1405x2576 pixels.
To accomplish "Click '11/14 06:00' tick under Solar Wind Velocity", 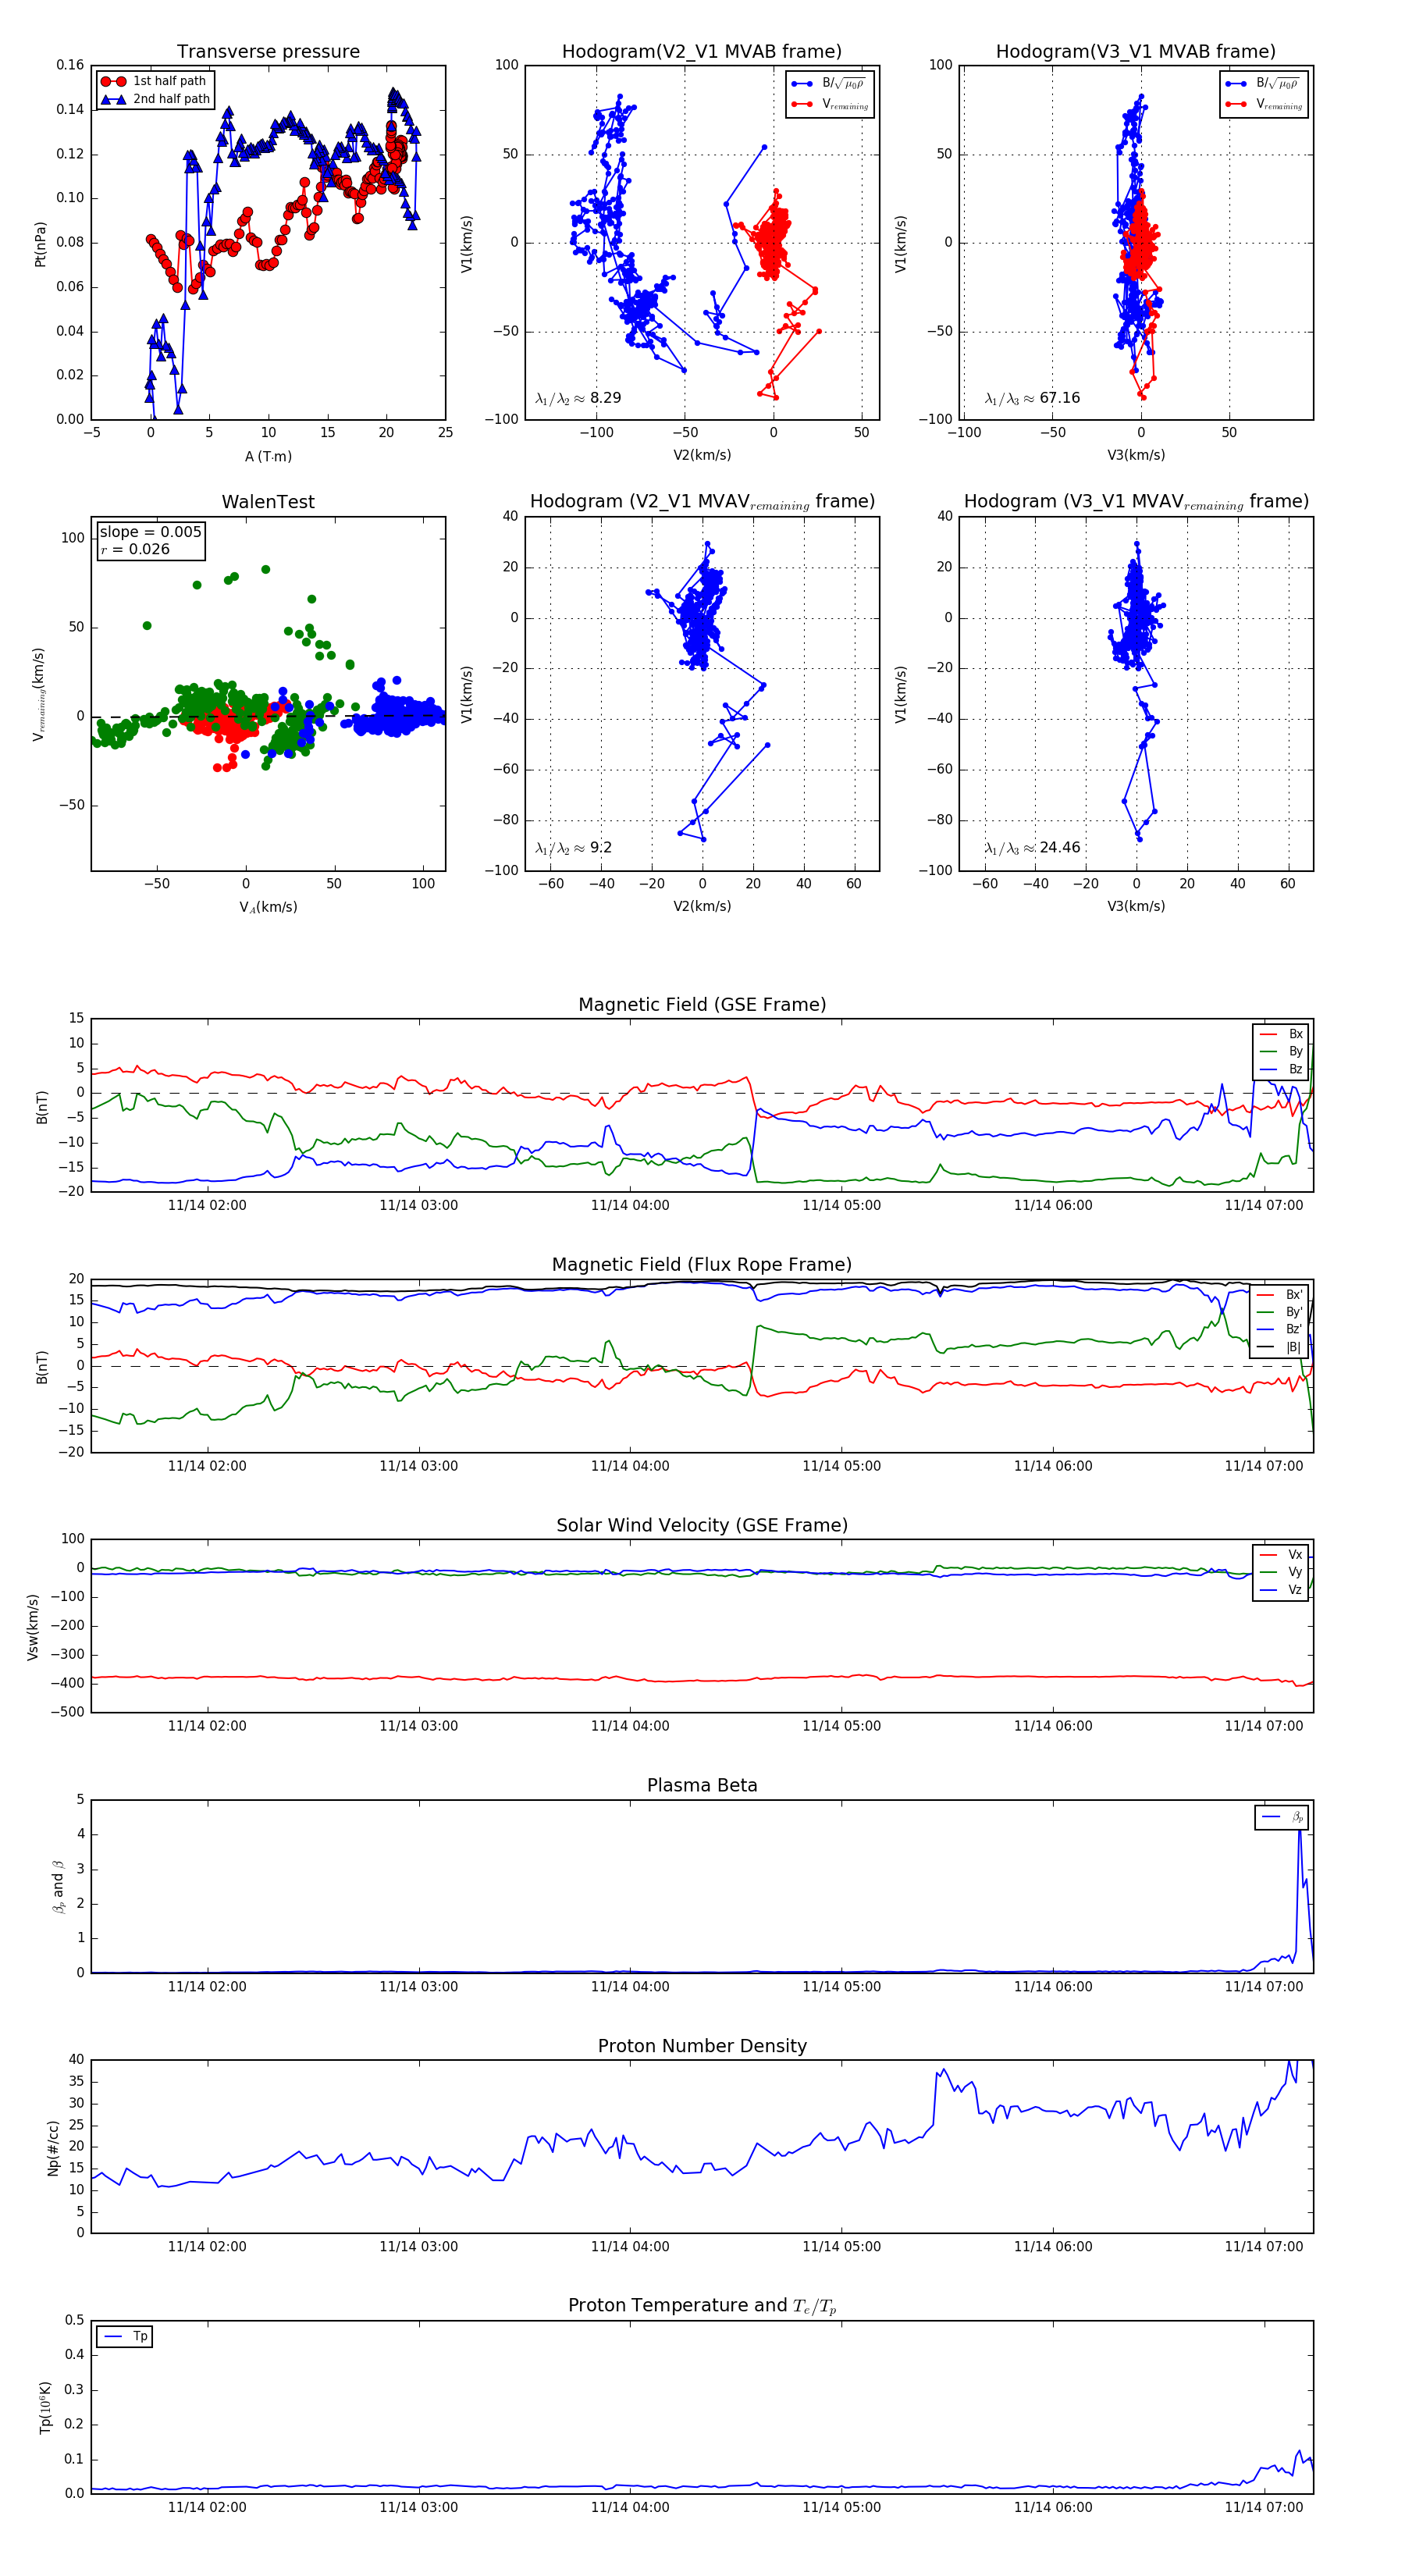I will pyautogui.click(x=1053, y=1726).
